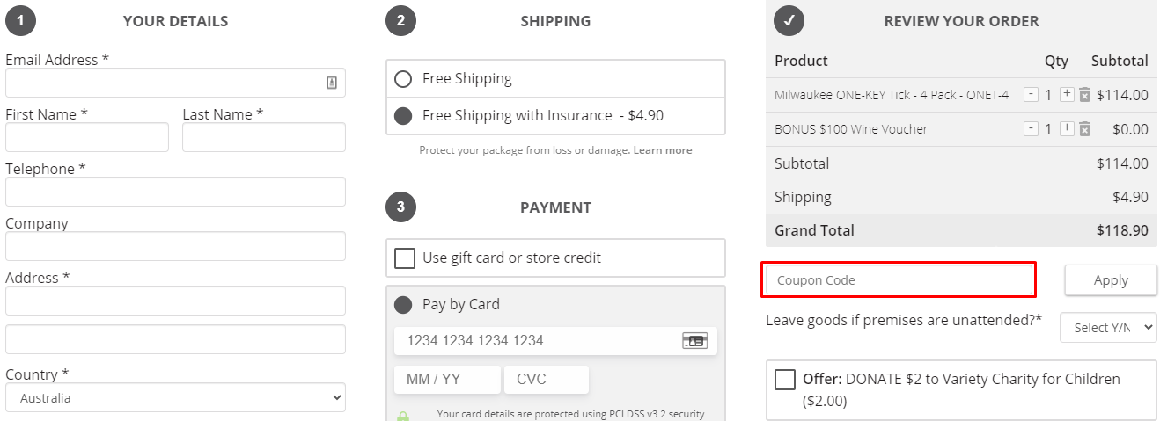
Task: Increase Milwaukee ONE-KEY Tick quantity with plus
Action: click(x=1067, y=94)
